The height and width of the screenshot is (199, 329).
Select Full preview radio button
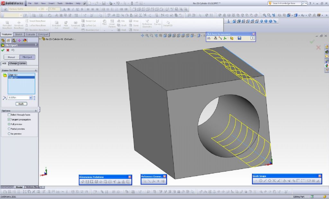point(9,124)
